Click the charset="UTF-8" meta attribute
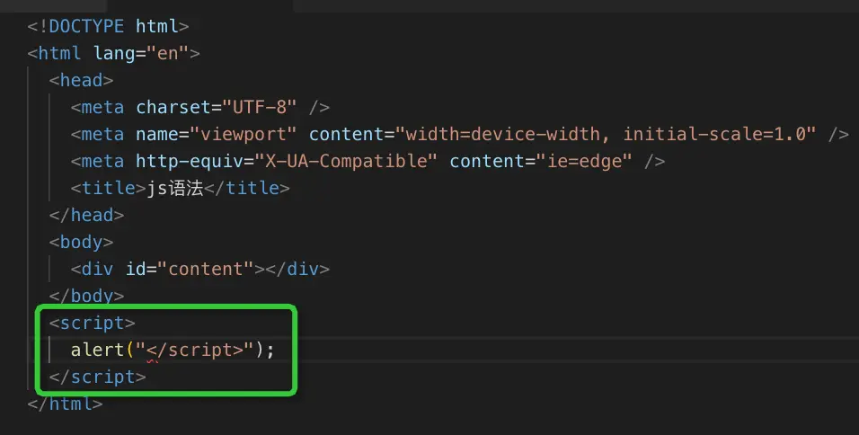859x435 pixels. point(217,107)
